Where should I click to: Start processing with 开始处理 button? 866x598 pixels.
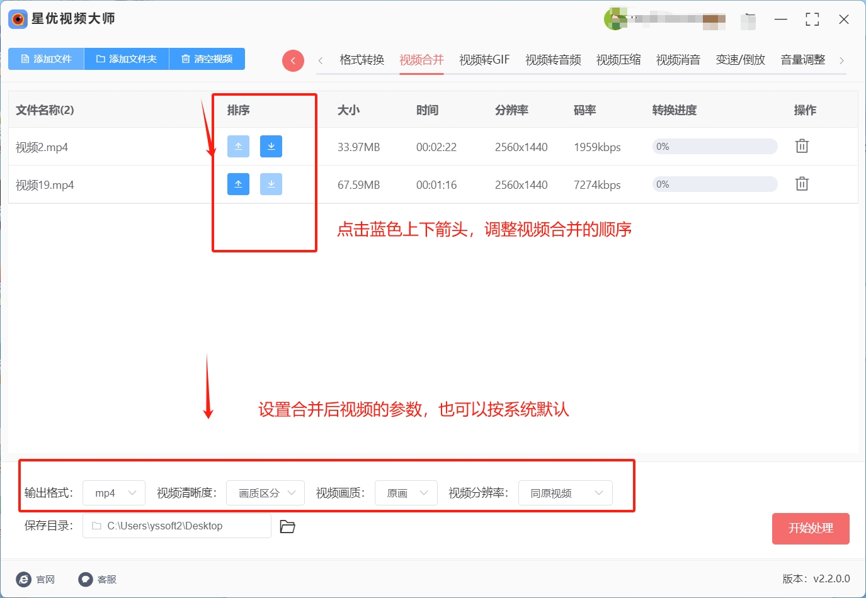tap(811, 528)
